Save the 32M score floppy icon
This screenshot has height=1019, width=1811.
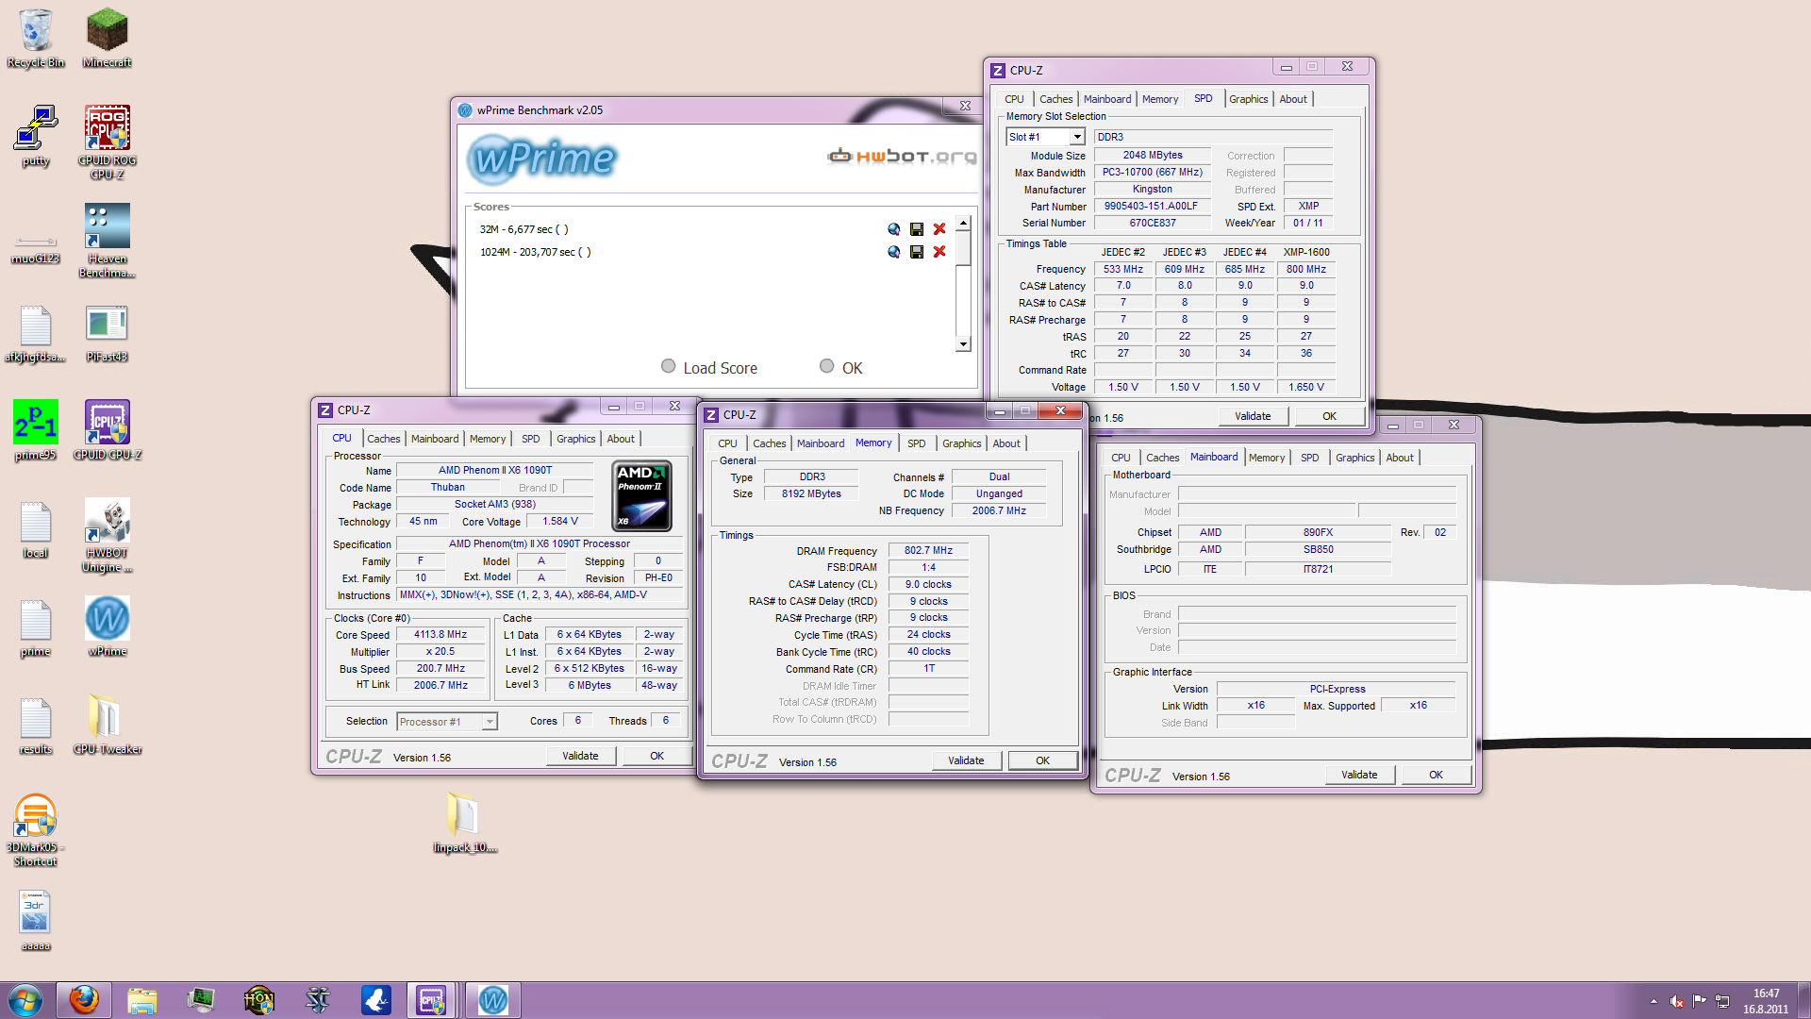916,229
